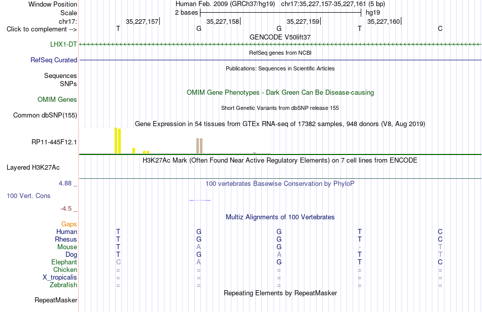Click the tan GTEx expression bars
Screen dimensions: 482x312
199,146
